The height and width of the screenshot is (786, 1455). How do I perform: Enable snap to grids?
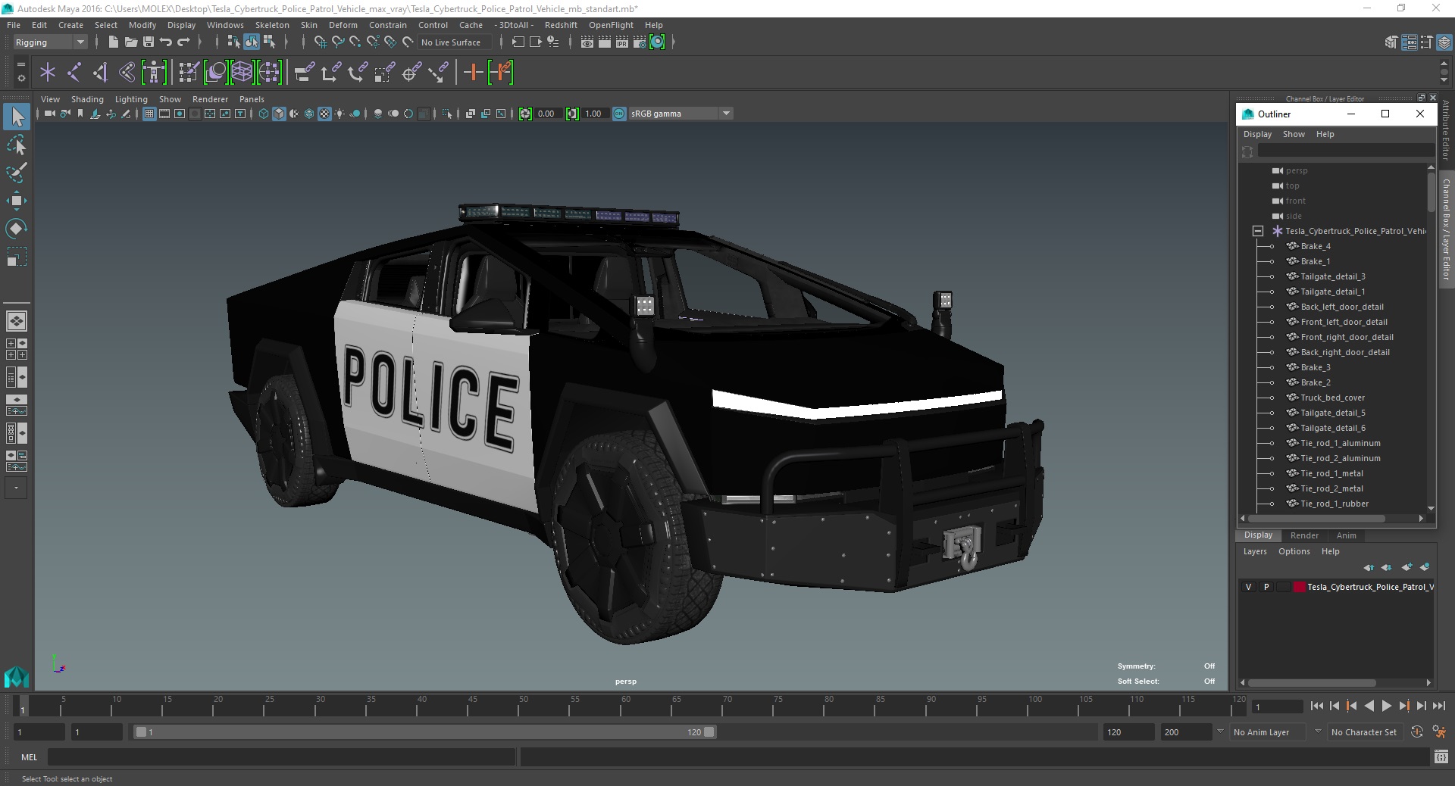321,42
